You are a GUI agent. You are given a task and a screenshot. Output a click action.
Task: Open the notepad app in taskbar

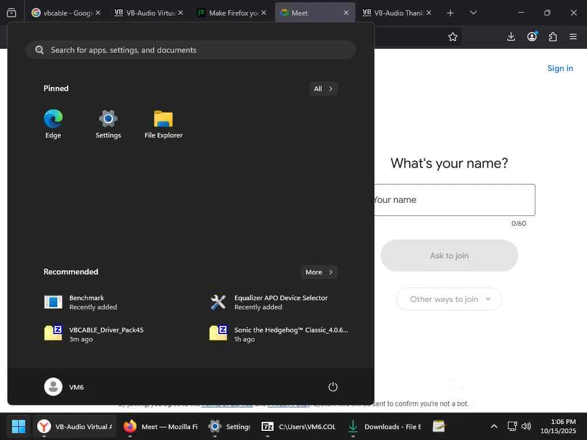click(439, 426)
